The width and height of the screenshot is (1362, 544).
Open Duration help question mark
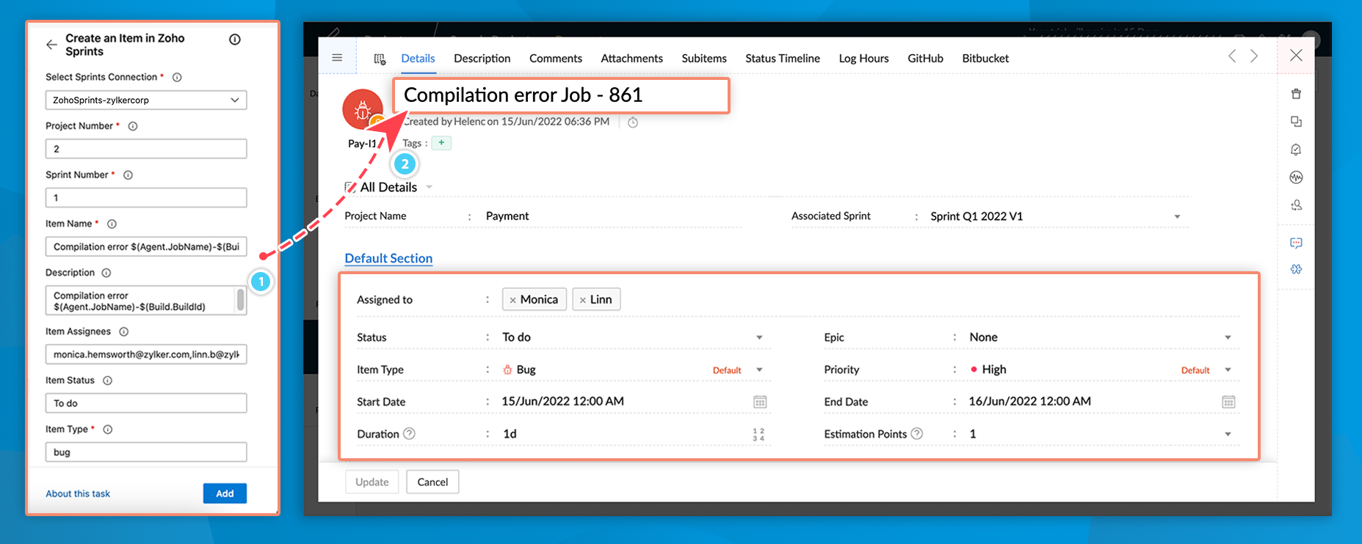pyautogui.click(x=410, y=433)
